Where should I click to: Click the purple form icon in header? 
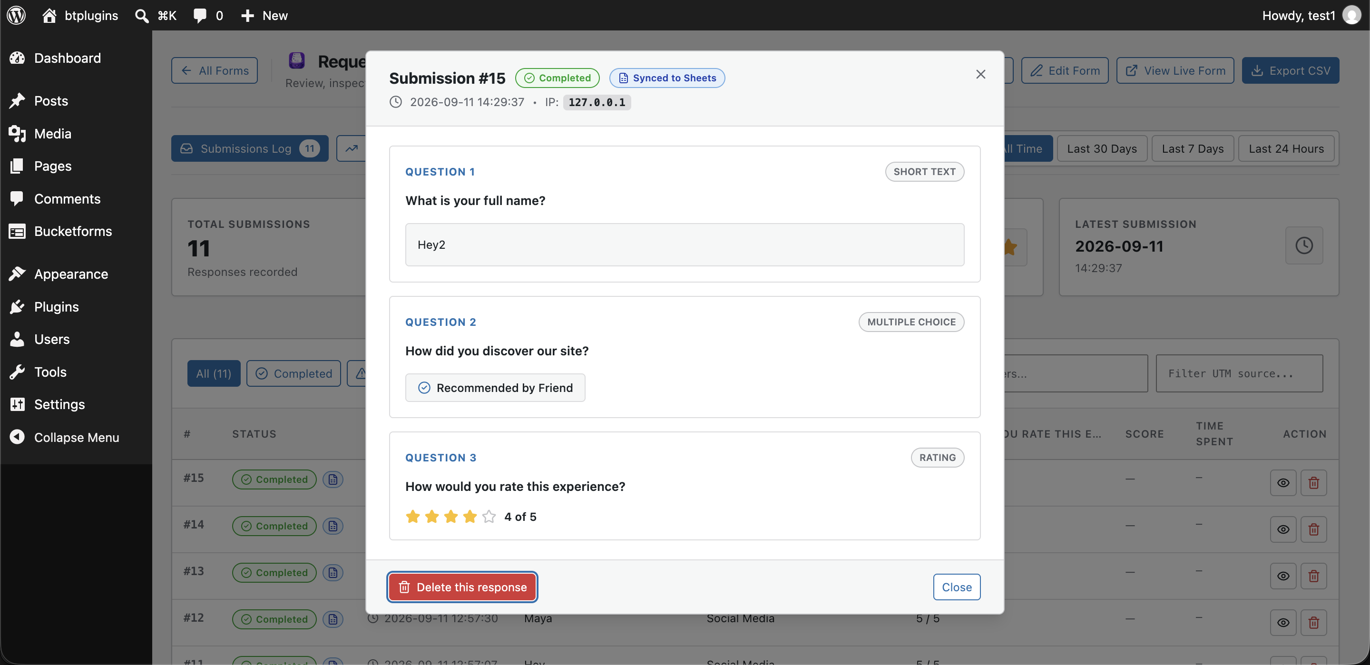[x=296, y=60]
